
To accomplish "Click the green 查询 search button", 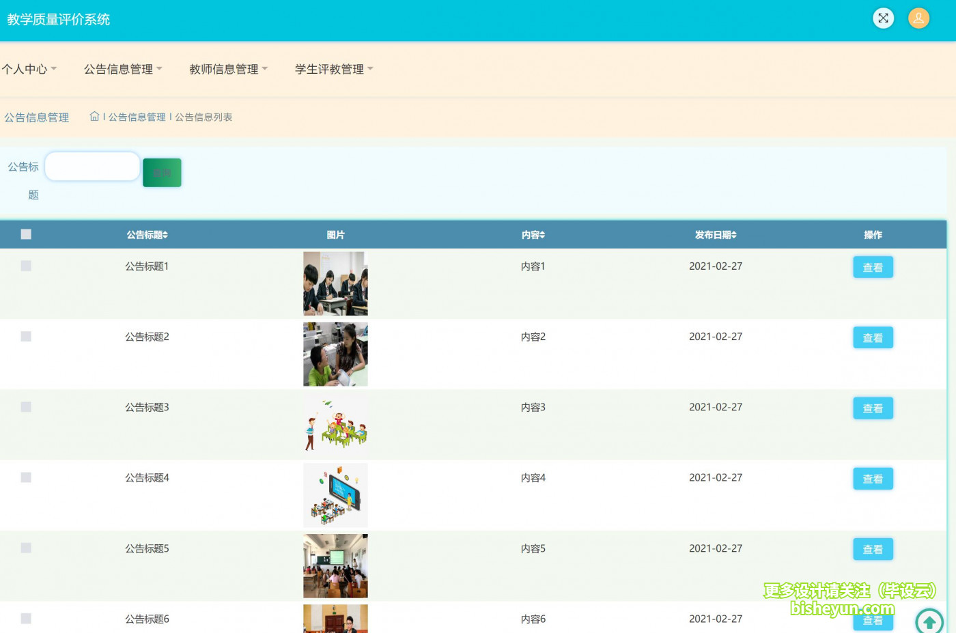I will 162,172.
